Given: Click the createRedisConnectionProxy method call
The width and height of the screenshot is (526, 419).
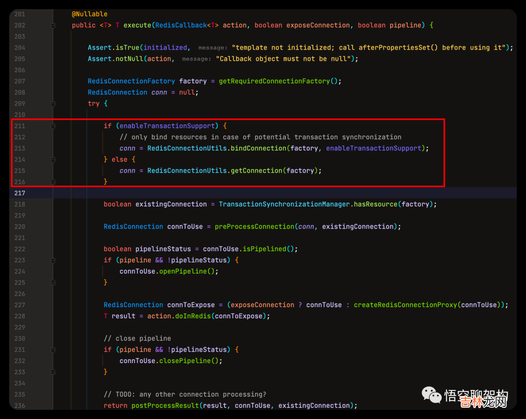Looking at the screenshot, I should (x=405, y=305).
